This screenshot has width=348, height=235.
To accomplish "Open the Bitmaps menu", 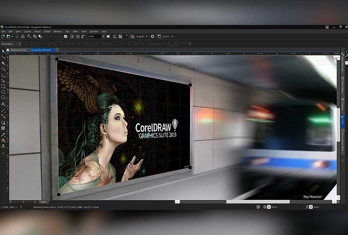I will click(58, 31).
